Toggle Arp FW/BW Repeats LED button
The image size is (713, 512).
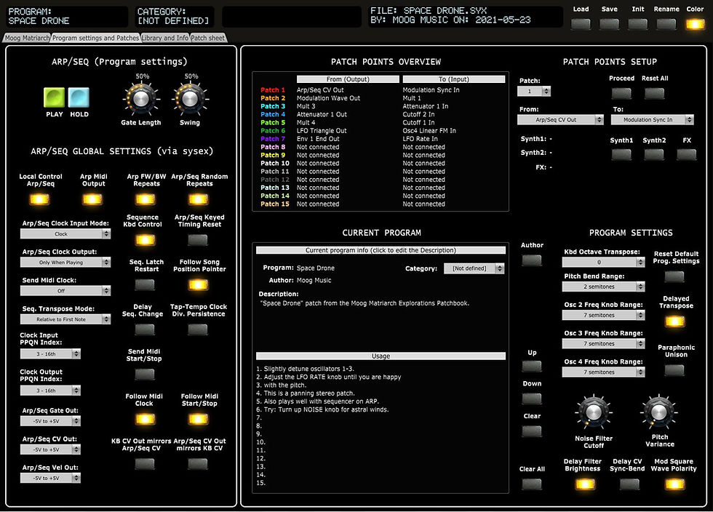click(x=146, y=199)
